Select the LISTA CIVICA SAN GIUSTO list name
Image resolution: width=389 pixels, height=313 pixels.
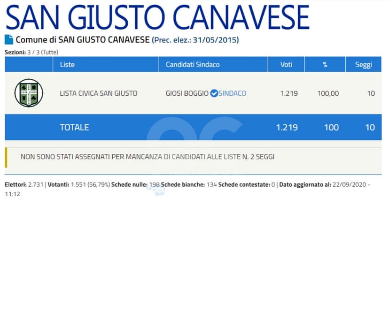(x=99, y=93)
